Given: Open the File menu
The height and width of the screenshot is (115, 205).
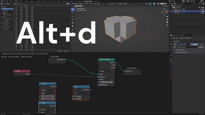Looking at the screenshot, I should tap(4, 1).
